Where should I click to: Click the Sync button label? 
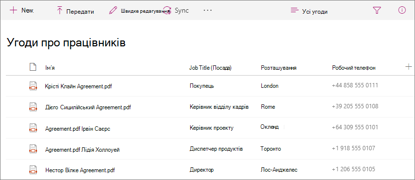(x=181, y=11)
